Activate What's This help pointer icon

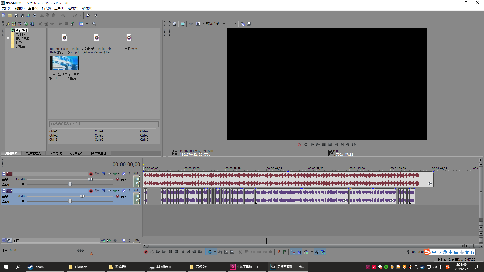[x=96, y=15]
